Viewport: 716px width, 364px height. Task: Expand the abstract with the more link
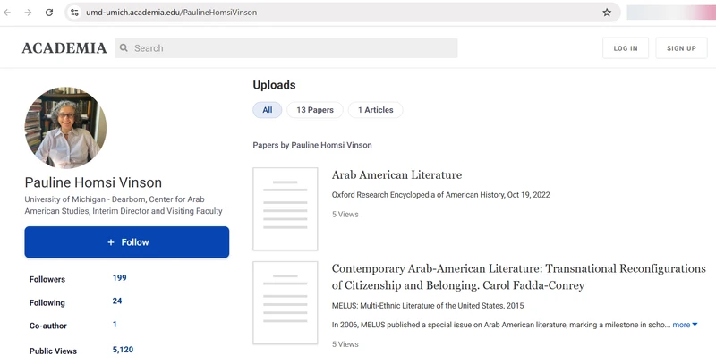point(685,325)
